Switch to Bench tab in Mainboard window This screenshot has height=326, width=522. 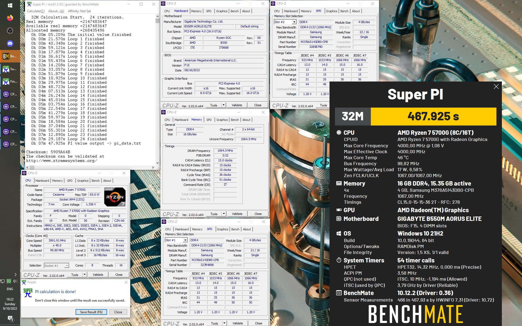pos(234,11)
